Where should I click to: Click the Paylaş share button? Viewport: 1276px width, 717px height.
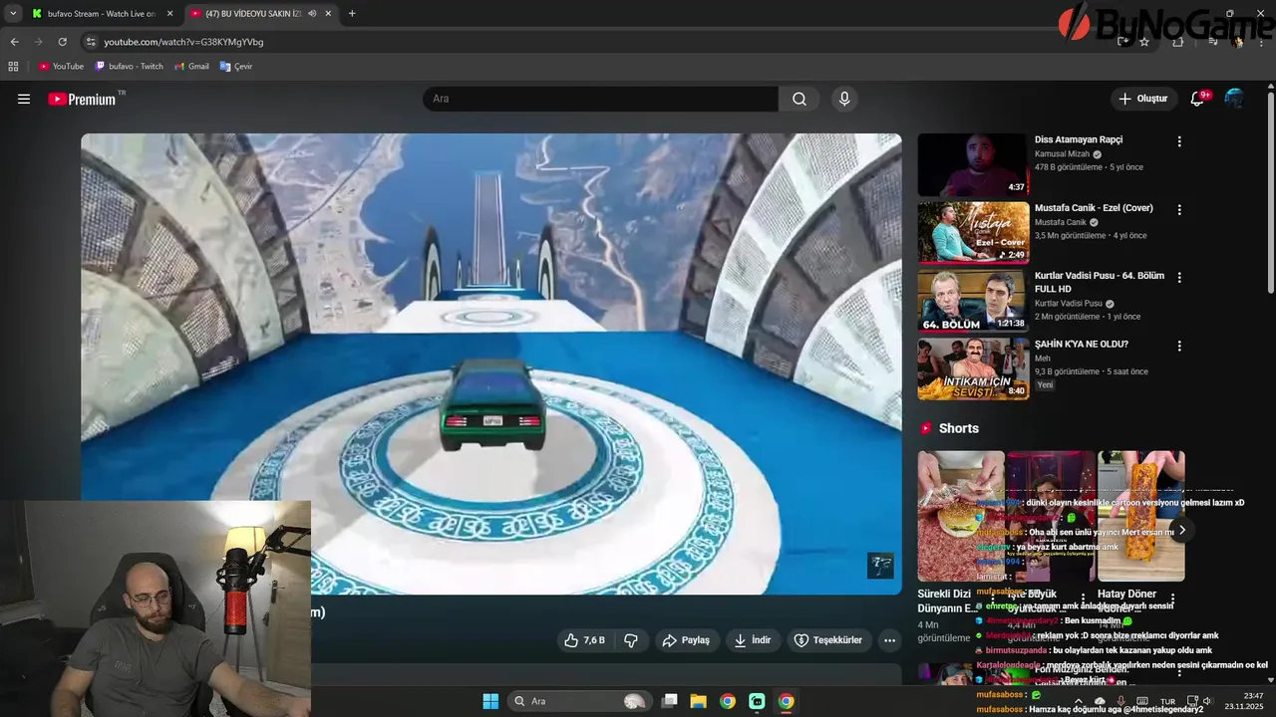click(686, 640)
